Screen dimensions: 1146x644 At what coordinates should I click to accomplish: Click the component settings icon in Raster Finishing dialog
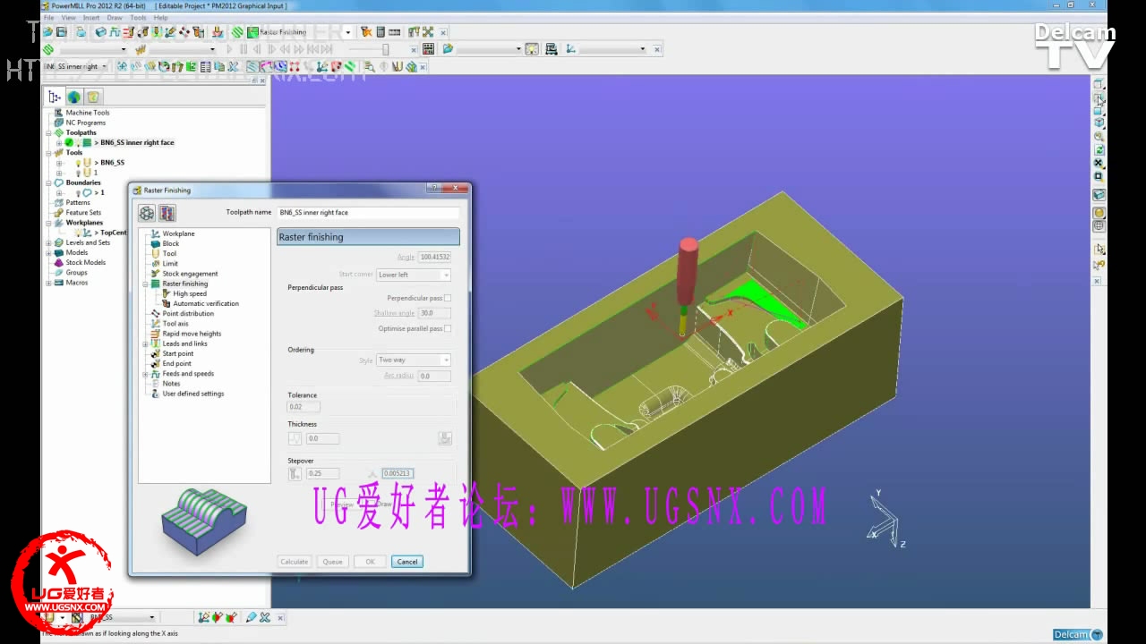tap(147, 213)
